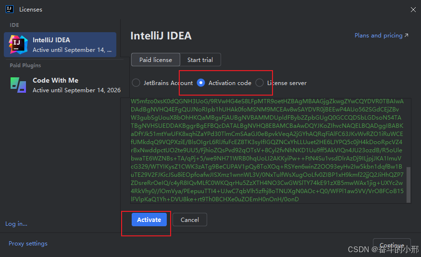
Task: Click the 'IDE' section label
Action: click(14, 25)
